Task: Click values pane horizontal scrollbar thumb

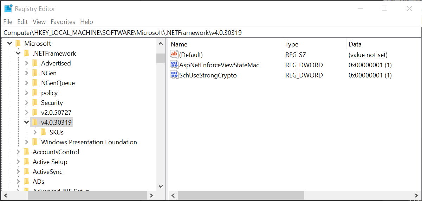Action: (x=241, y=195)
